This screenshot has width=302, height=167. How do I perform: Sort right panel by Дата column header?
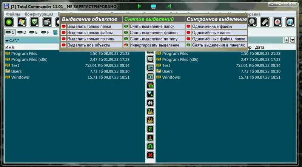pyautogui.click(x=259, y=47)
